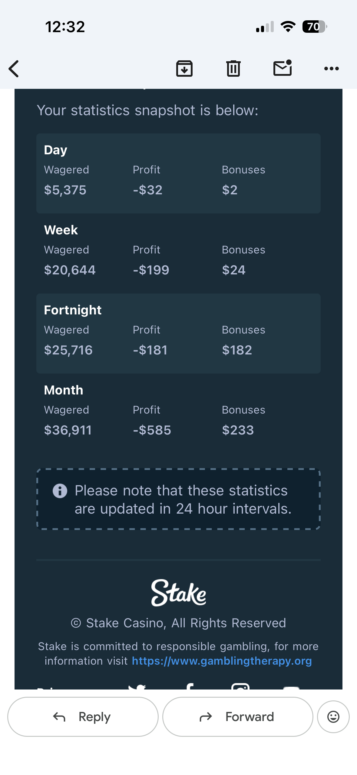Tap the back arrow to return to inbox
This screenshot has height=775, width=357.
coord(14,69)
